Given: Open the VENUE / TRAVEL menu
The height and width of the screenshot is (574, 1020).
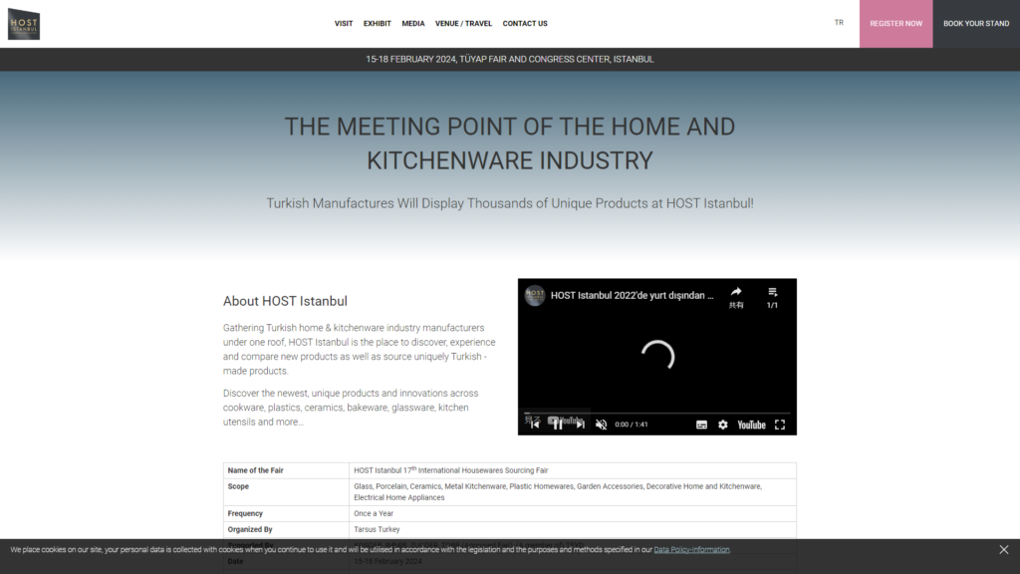Looking at the screenshot, I should tap(463, 24).
